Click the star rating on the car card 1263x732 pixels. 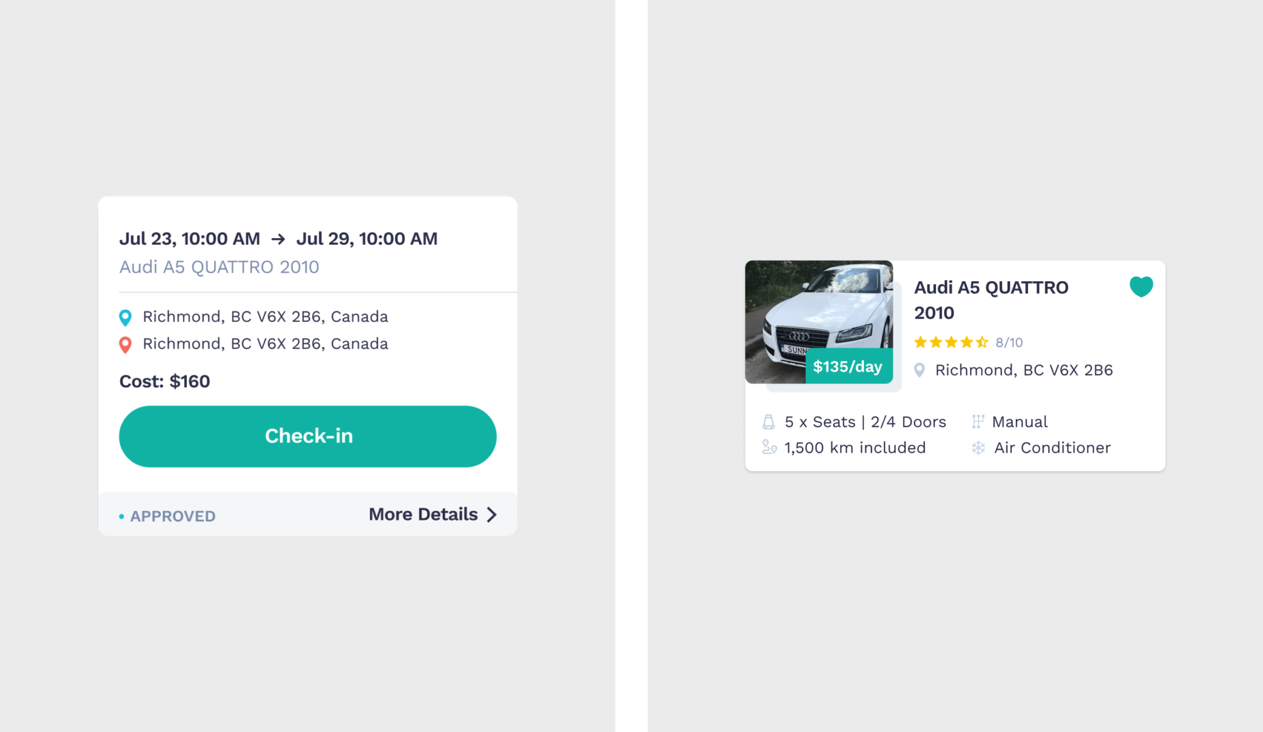click(951, 342)
